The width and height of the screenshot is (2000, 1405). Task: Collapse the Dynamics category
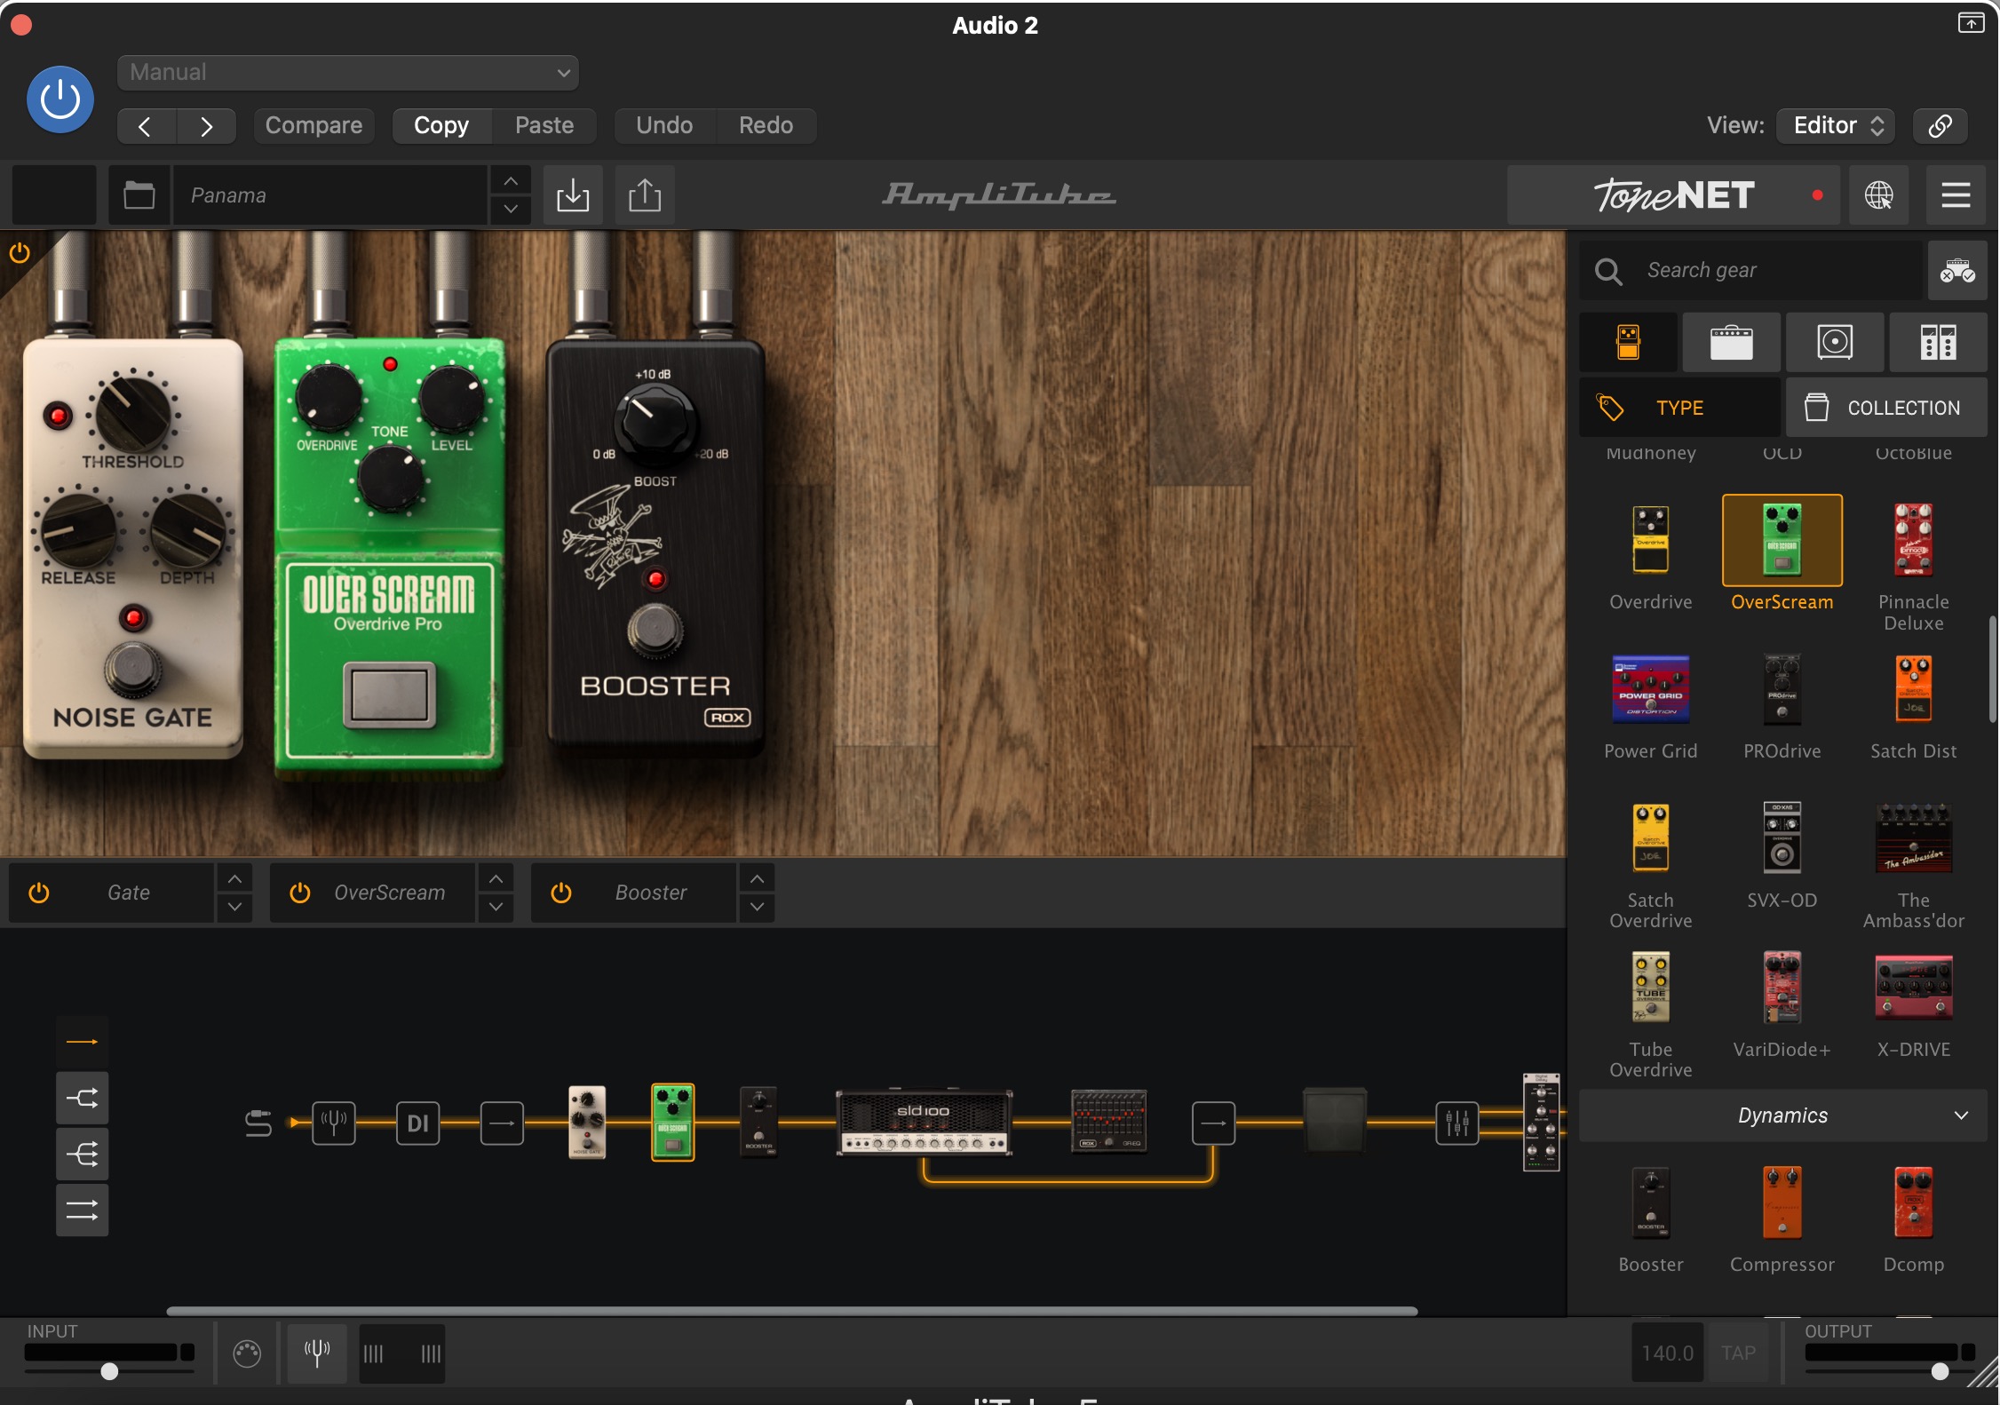pyautogui.click(x=1783, y=1115)
